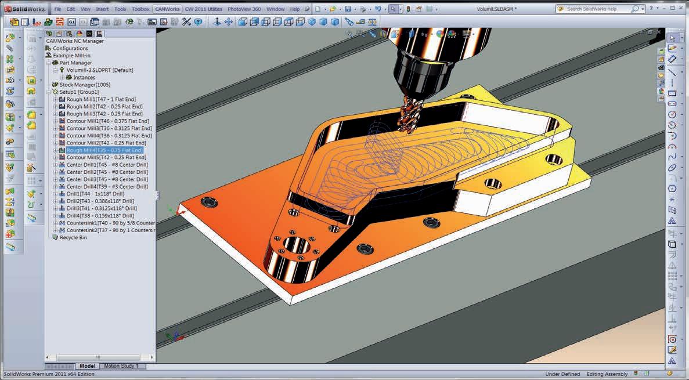The image size is (689, 380).
Task: Click the Select cursor tool in right toolbar
Action: coord(672,38)
